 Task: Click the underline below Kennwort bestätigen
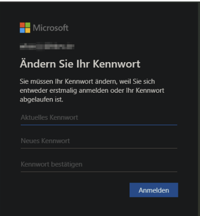pyautogui.click(x=99, y=172)
